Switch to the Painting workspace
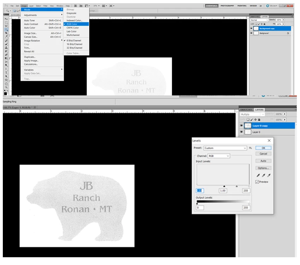The width and height of the screenshot is (300, 265). 242,6
